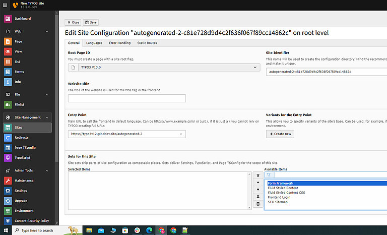Open the Mail app from the taskbar
Screen dimensions: 387x235
tap(101, 230)
